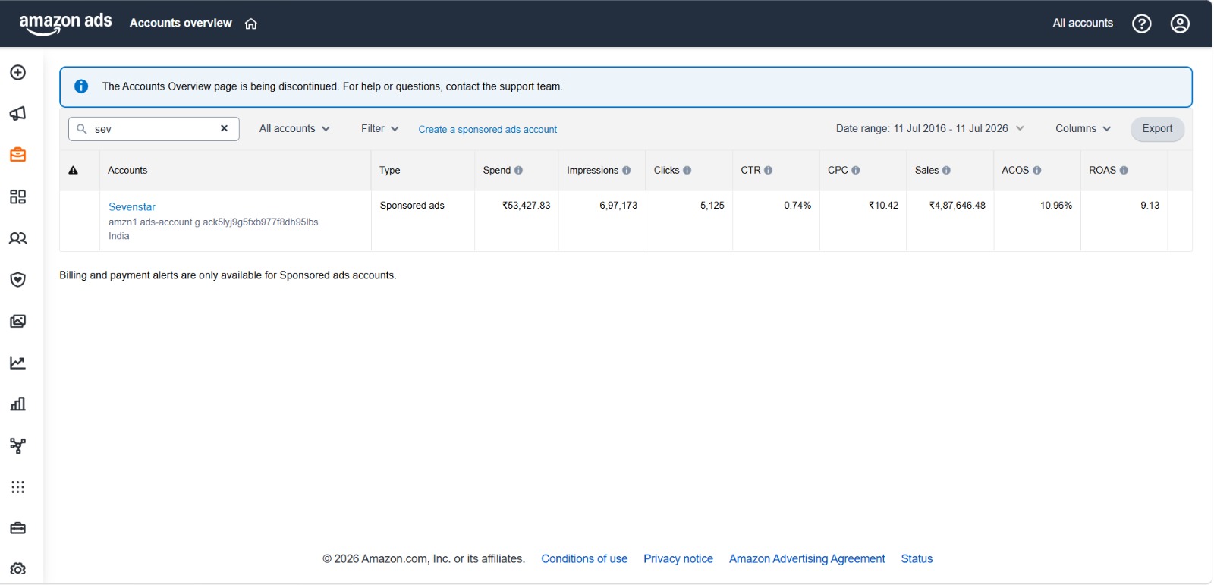Click the ₹10.42 CPC value

point(883,206)
